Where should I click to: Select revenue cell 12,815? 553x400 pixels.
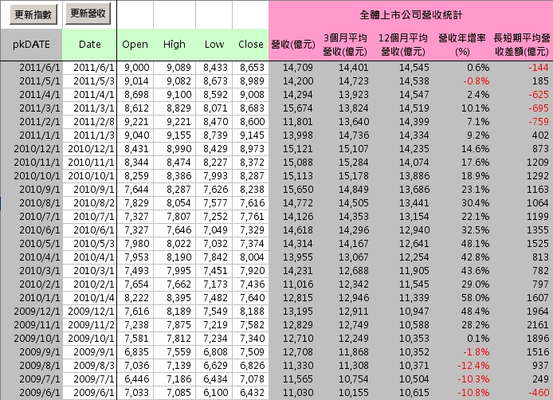pos(298,298)
